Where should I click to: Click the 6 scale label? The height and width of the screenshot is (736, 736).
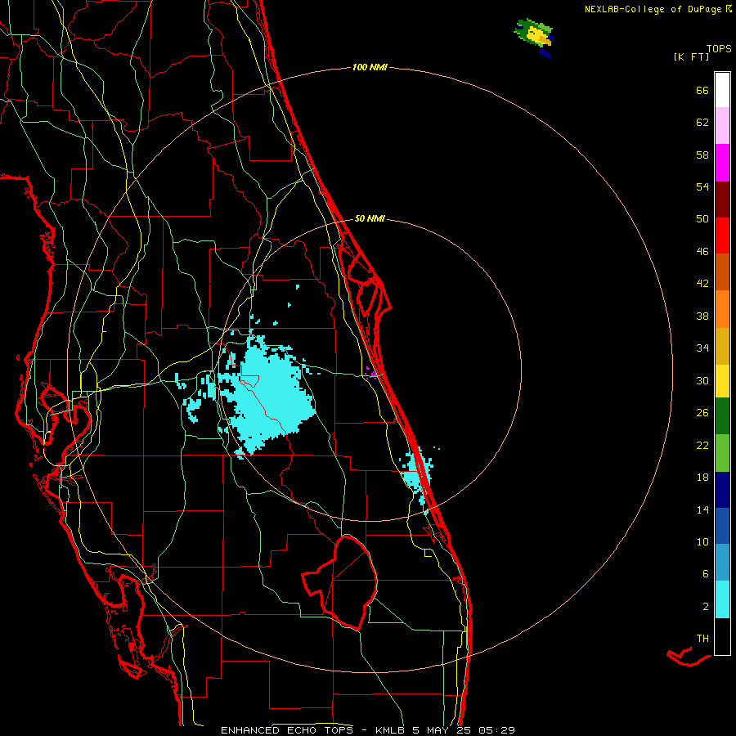click(x=706, y=574)
